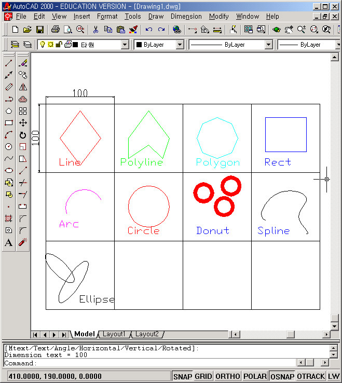This screenshot has height=383, width=342.
Task: Click the Match Properties paintbrush icon
Action: tap(133, 30)
